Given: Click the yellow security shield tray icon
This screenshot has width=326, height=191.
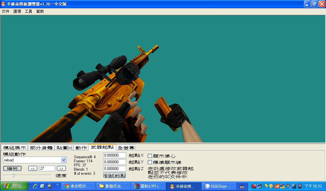Looking at the screenshot, I should [271, 186].
